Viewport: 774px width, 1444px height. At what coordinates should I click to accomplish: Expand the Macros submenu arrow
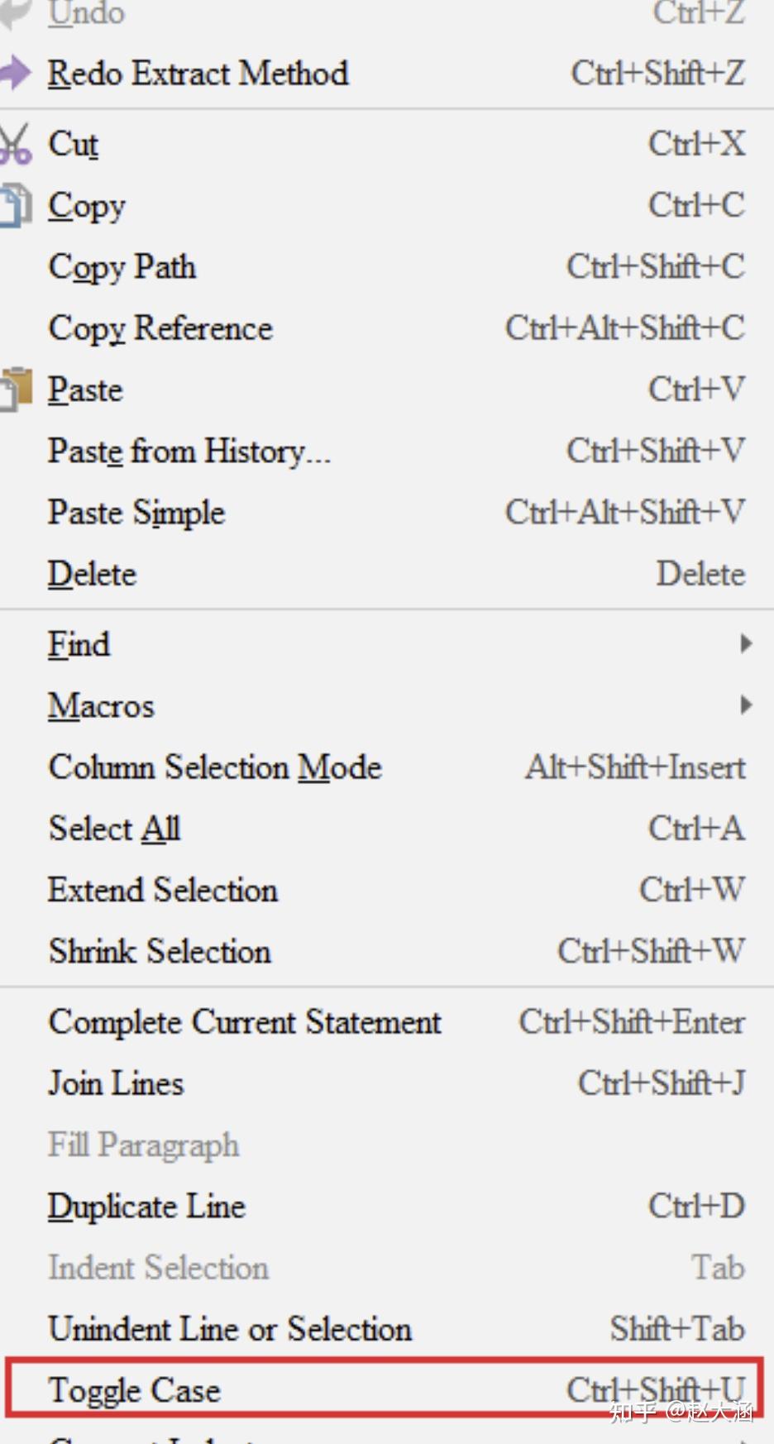click(746, 705)
